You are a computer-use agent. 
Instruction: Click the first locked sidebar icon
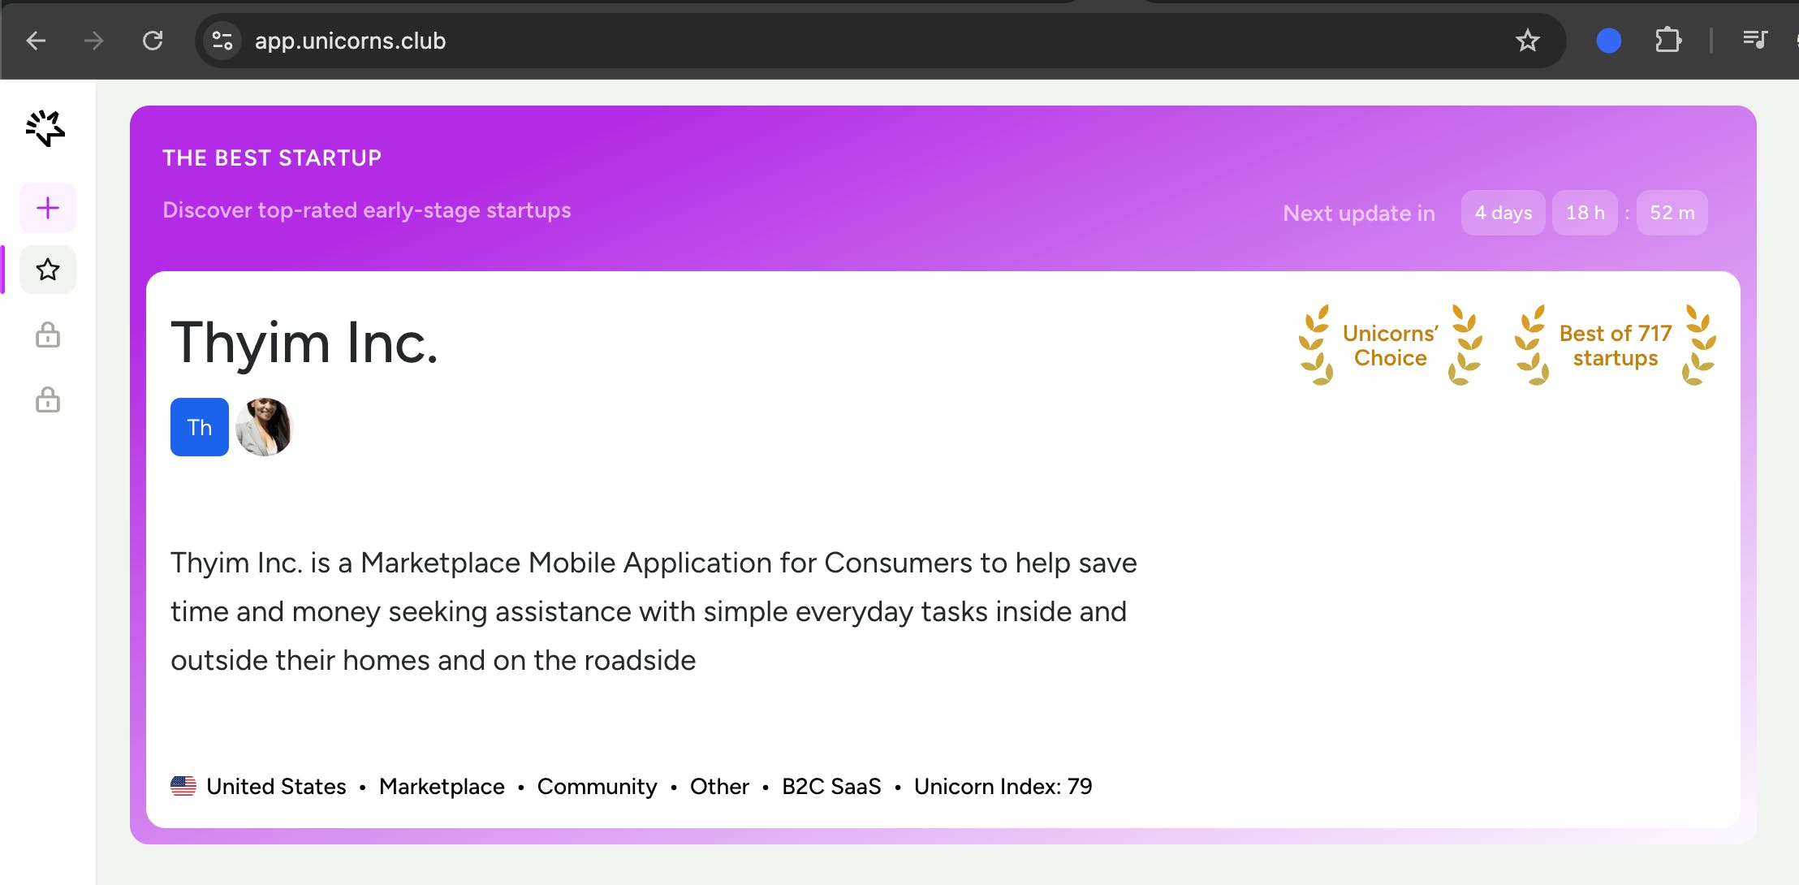pyautogui.click(x=48, y=335)
